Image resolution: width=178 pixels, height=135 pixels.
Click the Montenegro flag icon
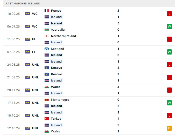coord(47,100)
